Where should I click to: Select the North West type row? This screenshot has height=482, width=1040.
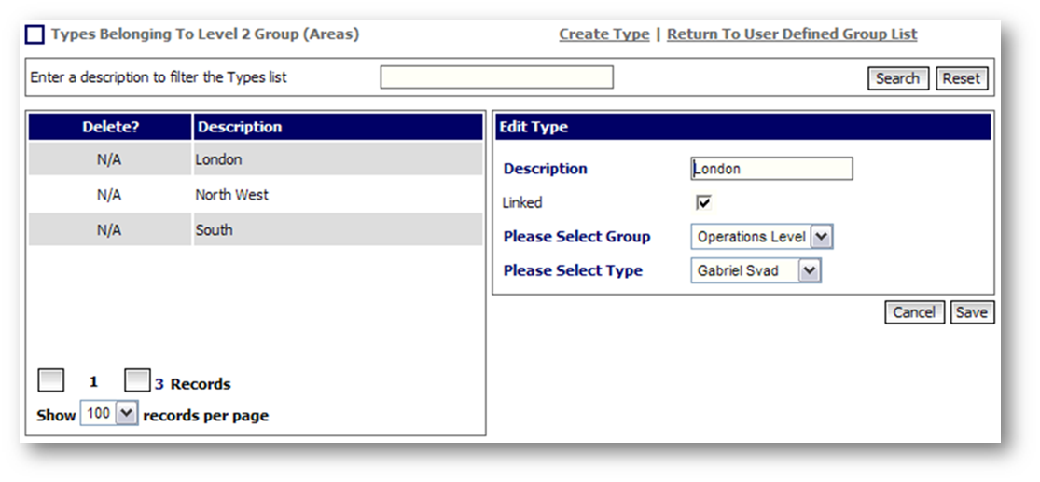coord(231,195)
